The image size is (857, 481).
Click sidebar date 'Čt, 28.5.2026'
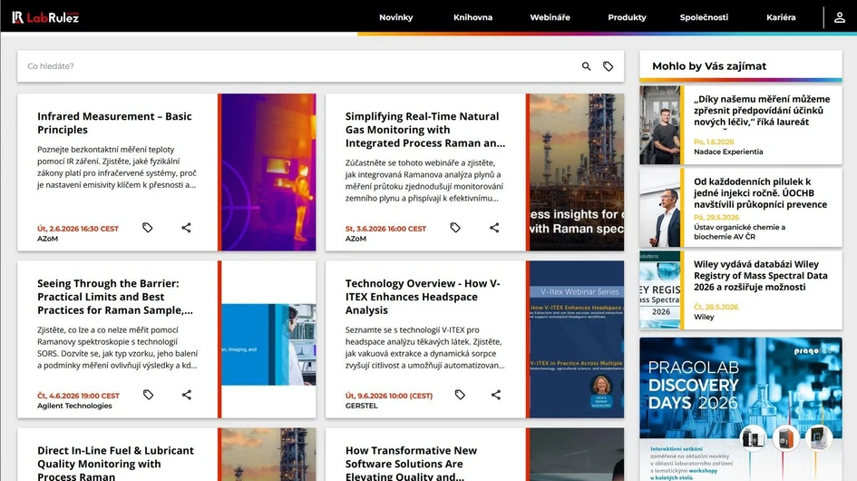pos(716,307)
